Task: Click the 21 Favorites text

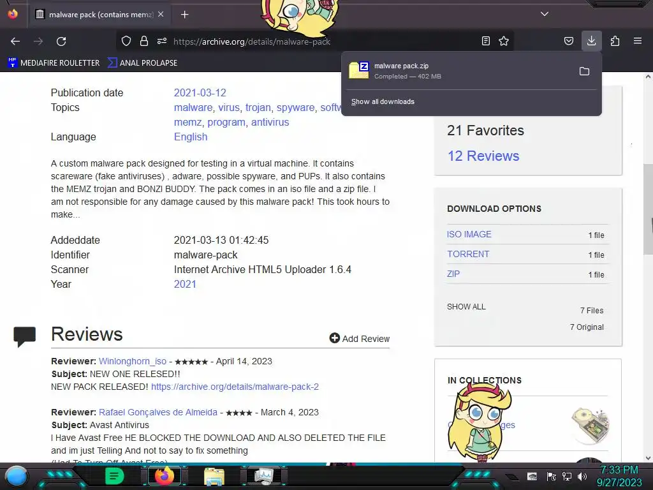Action: tap(485, 130)
